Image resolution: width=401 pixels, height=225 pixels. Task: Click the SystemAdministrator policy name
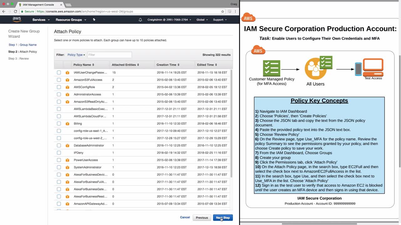click(x=87, y=167)
